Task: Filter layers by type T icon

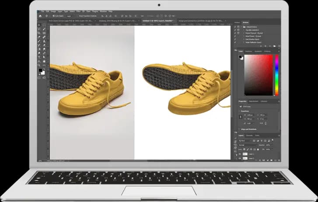Action: pyautogui.click(x=262, y=141)
